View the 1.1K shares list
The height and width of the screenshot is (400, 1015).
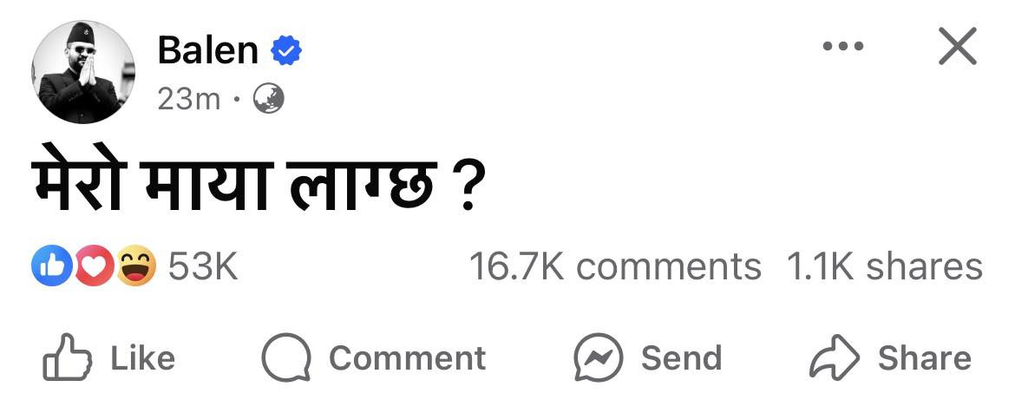click(x=884, y=266)
